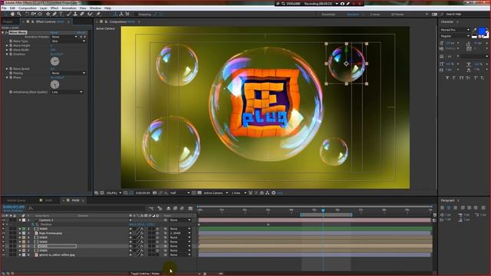The height and width of the screenshot is (276, 491).
Task: Select the Pan Behind anchor tool
Action: click(x=40, y=14)
